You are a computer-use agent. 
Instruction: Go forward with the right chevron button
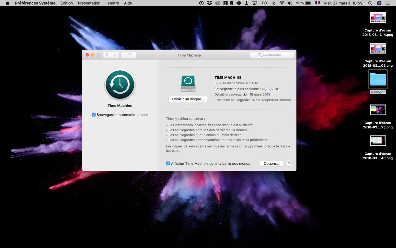click(x=115, y=55)
